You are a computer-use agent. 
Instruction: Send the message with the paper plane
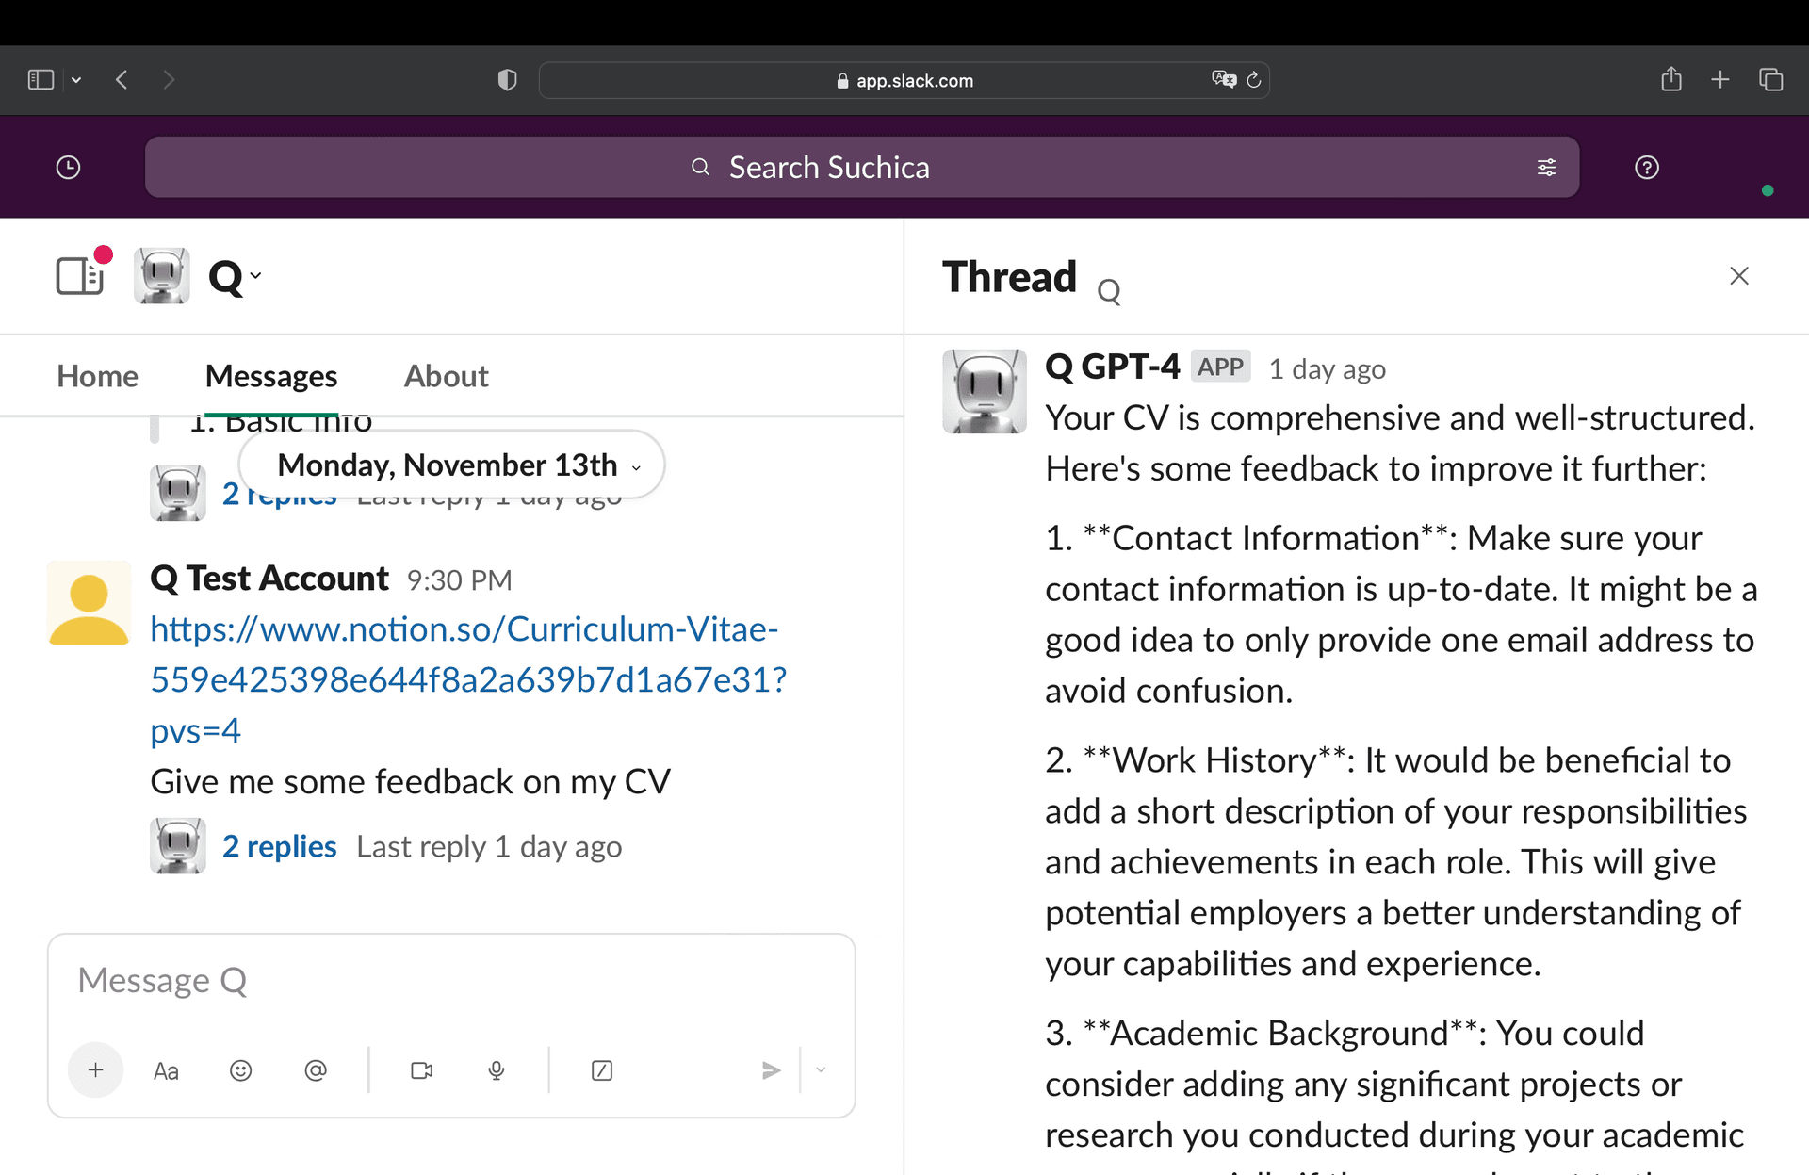point(772,1069)
